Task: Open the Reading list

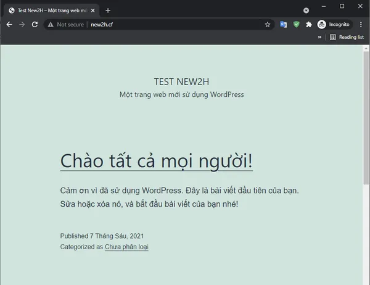Action: click(x=347, y=37)
